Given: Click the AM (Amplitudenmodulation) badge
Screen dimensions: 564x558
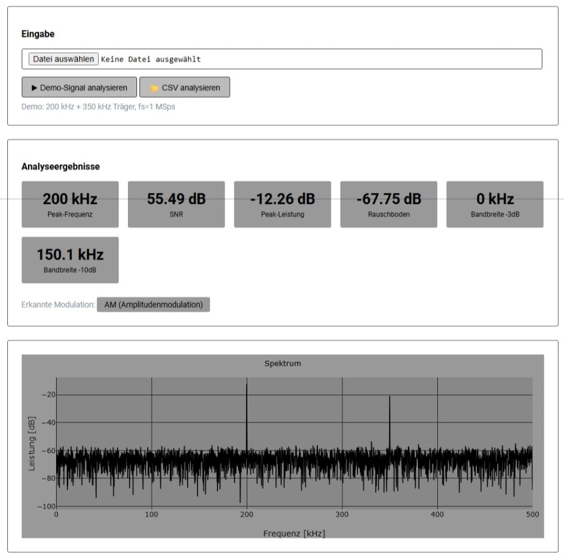Looking at the screenshot, I should 153,304.
